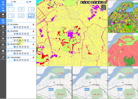Switch to the 控制 tab
The image size is (138, 99).
pyautogui.click(x=14, y=2)
